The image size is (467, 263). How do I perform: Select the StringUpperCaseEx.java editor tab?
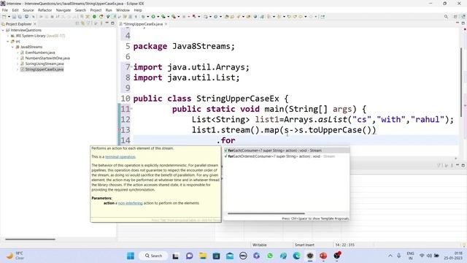143,24
